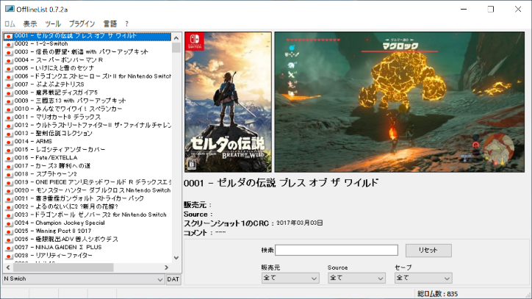Click the icon next to 0024 Champion Jockey Special

pos(8,222)
